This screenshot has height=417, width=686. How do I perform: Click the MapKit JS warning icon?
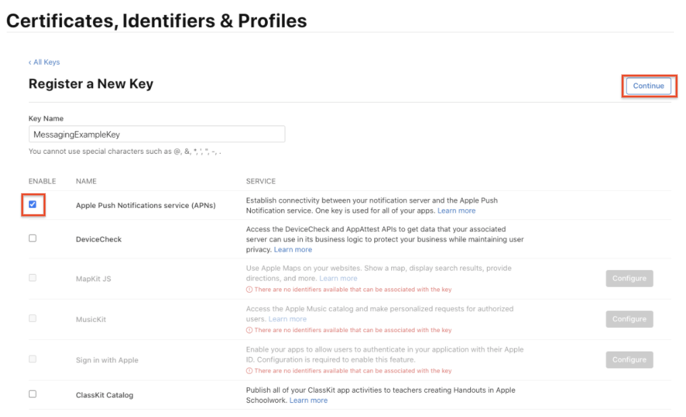click(249, 289)
